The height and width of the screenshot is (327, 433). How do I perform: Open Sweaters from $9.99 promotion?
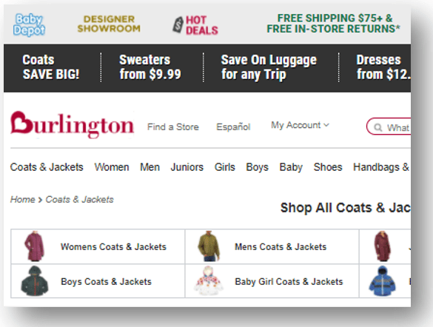click(x=150, y=67)
